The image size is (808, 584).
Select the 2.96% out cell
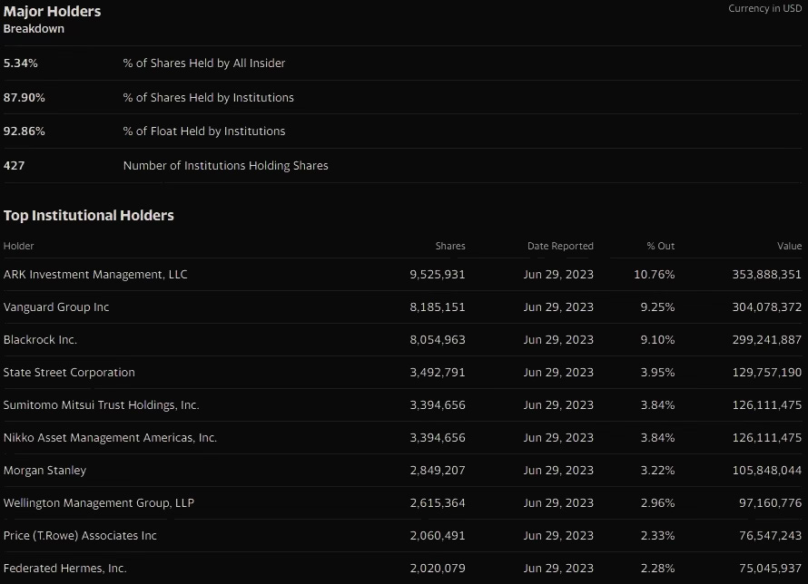(x=657, y=503)
